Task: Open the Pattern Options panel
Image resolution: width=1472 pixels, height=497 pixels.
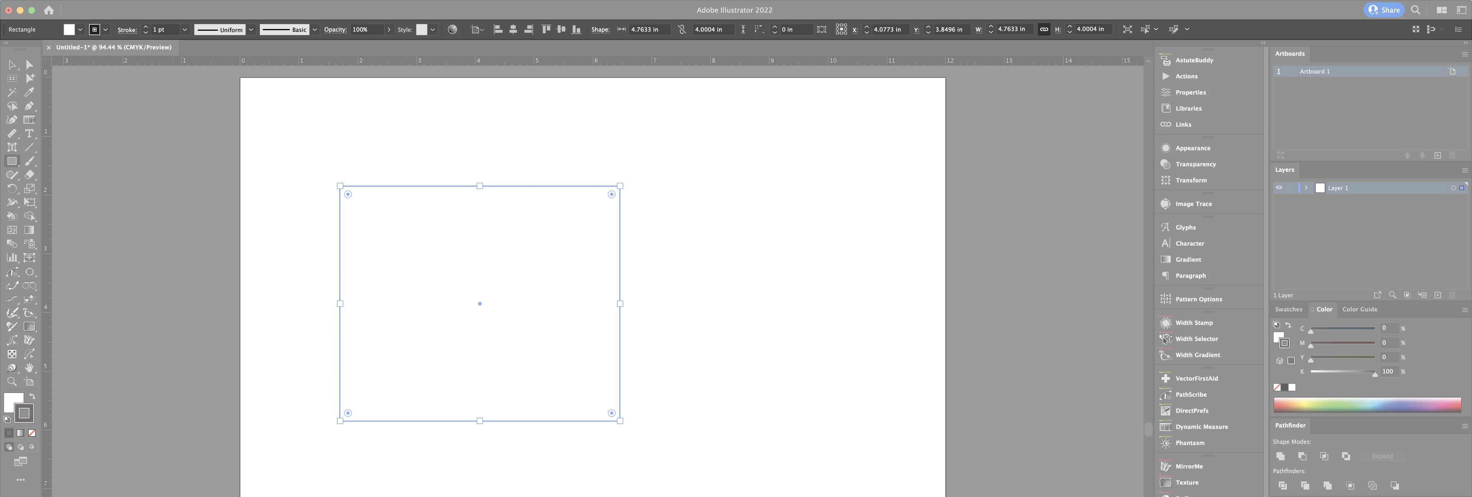Action: click(1198, 299)
